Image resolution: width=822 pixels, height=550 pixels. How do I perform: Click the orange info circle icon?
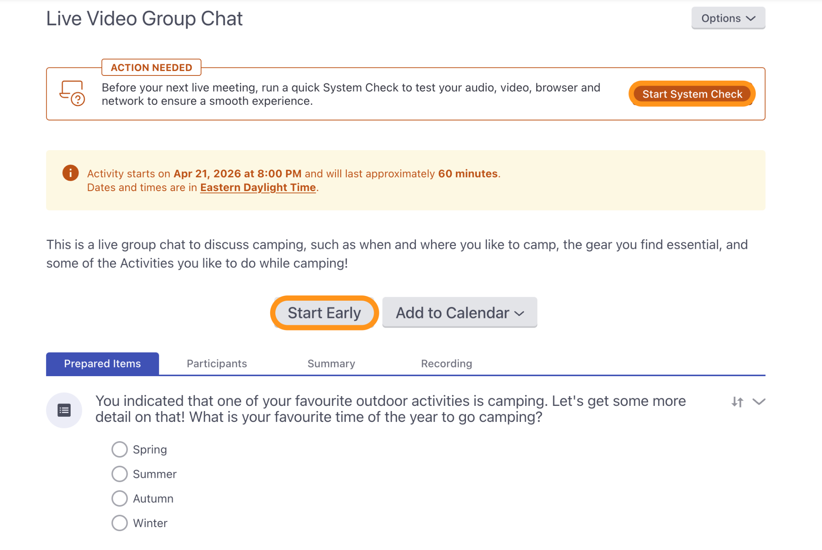click(x=70, y=173)
